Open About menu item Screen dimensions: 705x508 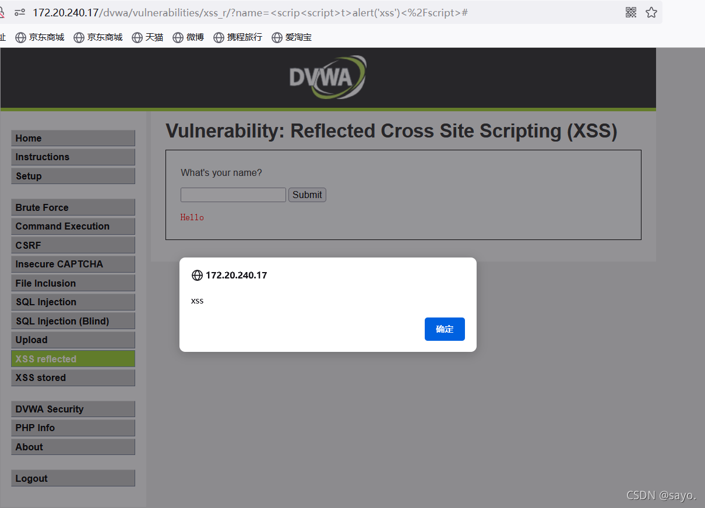tap(73, 447)
